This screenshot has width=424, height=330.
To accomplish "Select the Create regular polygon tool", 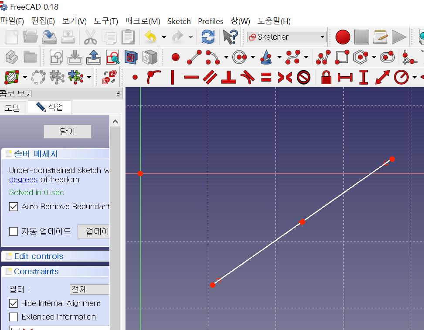I will pos(361,57).
